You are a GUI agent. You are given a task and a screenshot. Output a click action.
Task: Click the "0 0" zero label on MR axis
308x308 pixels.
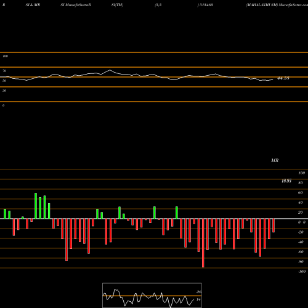(302, 222)
